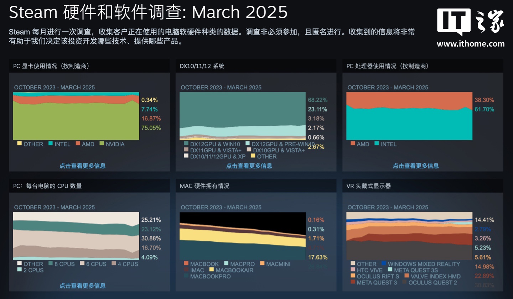
Task: Select DX12GPU & WIN10 legend swatch
Action: (x=186, y=144)
